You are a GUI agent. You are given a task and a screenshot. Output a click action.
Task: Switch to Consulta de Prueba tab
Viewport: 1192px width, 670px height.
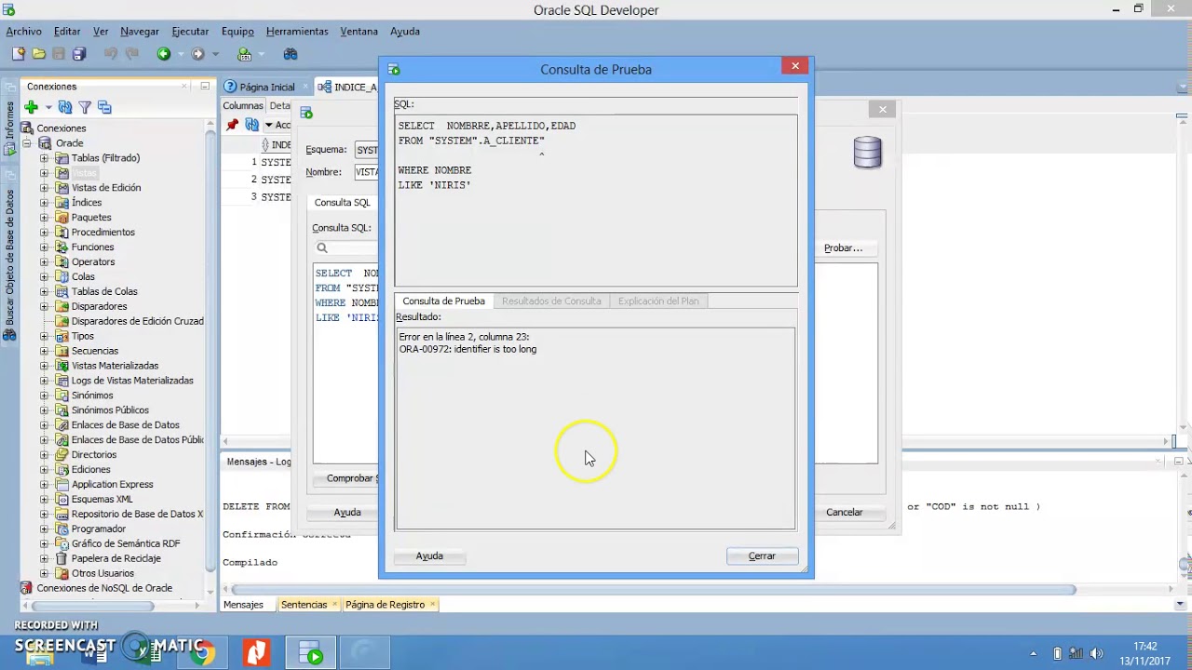(443, 301)
